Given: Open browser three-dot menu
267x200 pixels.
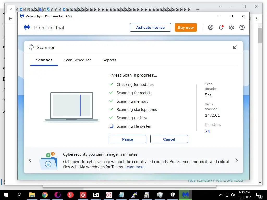Looking at the screenshot, I should tap(257, 18).
